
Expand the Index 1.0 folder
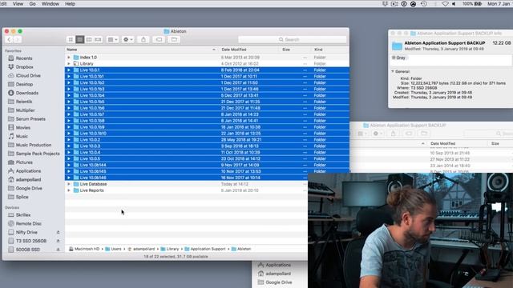click(x=69, y=57)
